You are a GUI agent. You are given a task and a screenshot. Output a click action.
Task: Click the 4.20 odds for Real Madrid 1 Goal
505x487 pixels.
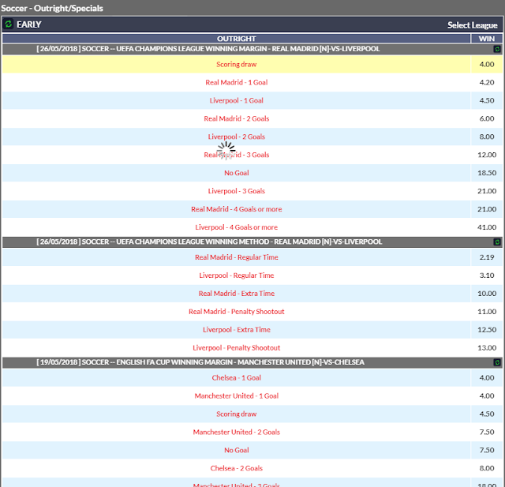pyautogui.click(x=487, y=82)
